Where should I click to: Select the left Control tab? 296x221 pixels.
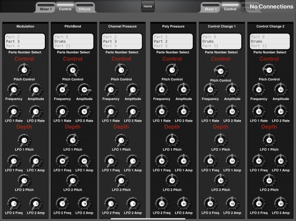coord(65,7)
